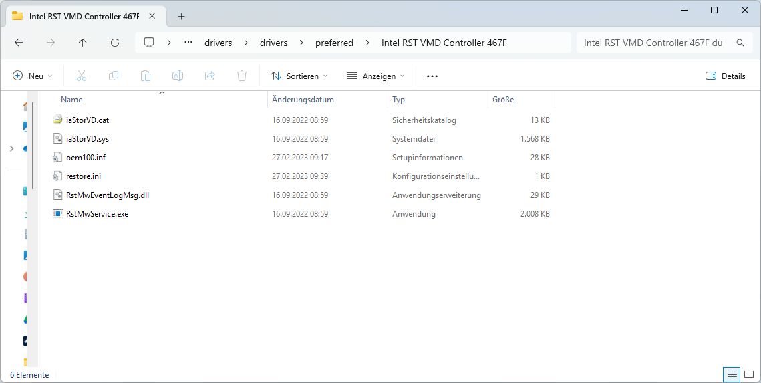
Task: Go up one folder level
Action: (x=83, y=43)
